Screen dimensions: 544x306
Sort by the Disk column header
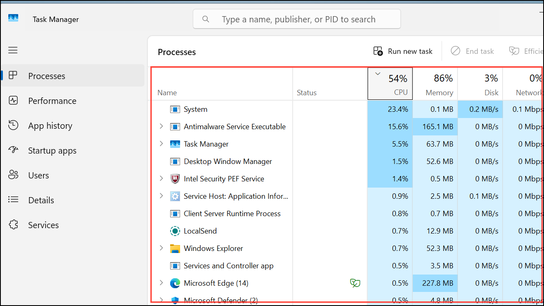(480, 84)
